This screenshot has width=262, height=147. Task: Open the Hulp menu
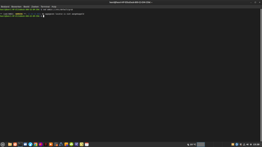(x=54, y=7)
